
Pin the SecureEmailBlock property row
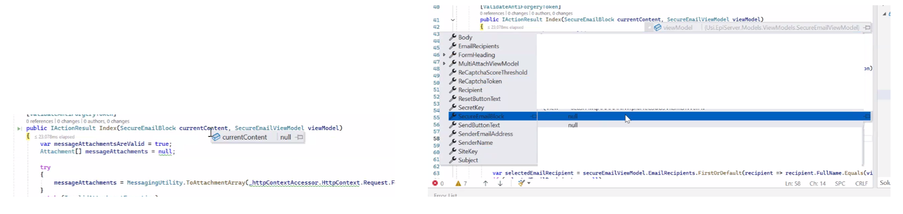[x=867, y=116]
